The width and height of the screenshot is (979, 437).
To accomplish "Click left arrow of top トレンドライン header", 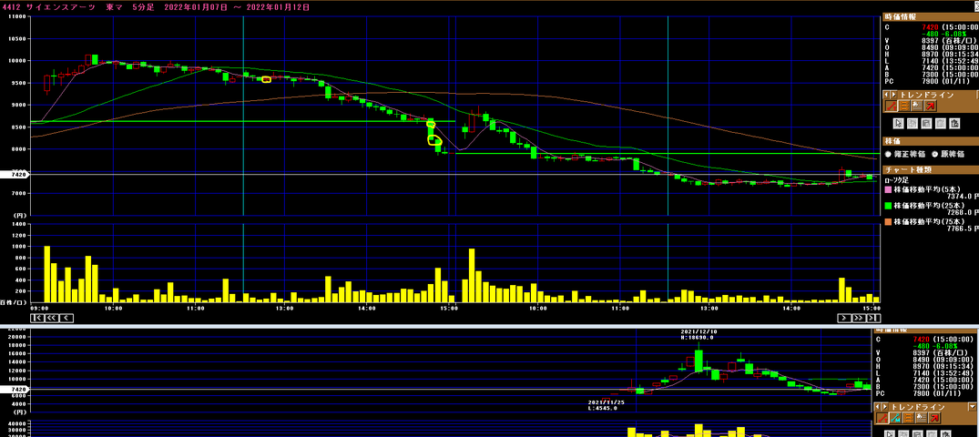I will 887,95.
